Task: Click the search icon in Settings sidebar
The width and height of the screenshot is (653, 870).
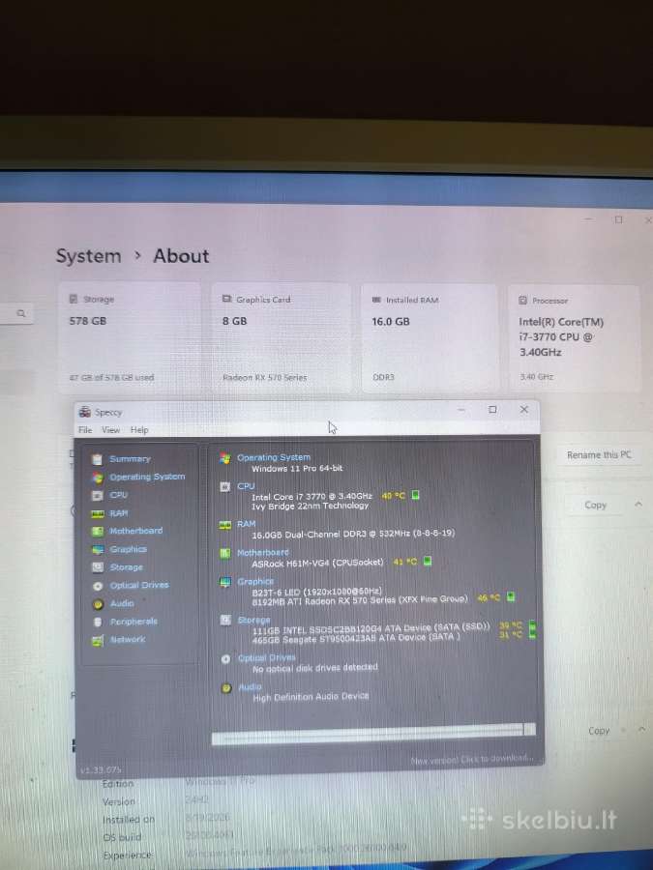Action: pyautogui.click(x=21, y=313)
